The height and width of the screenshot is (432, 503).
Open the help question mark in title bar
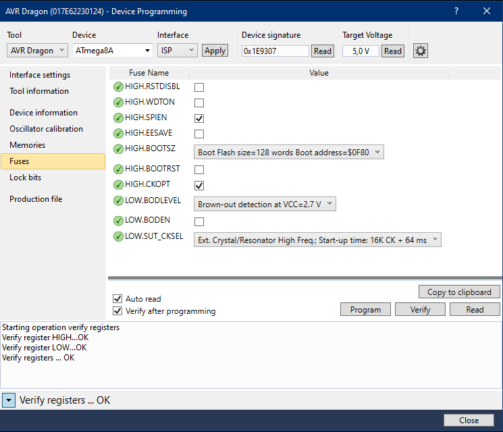[x=456, y=11]
